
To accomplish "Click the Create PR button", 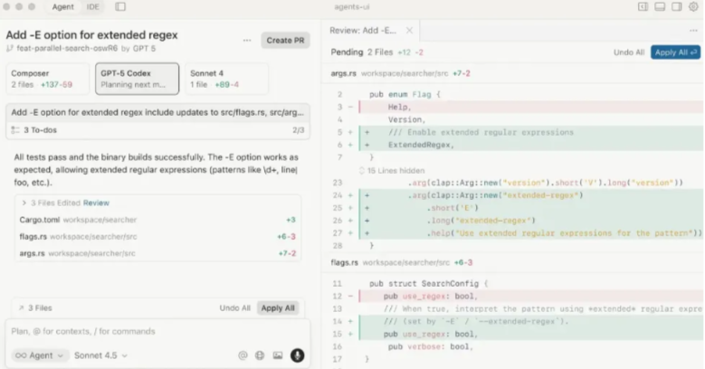I will (x=285, y=41).
